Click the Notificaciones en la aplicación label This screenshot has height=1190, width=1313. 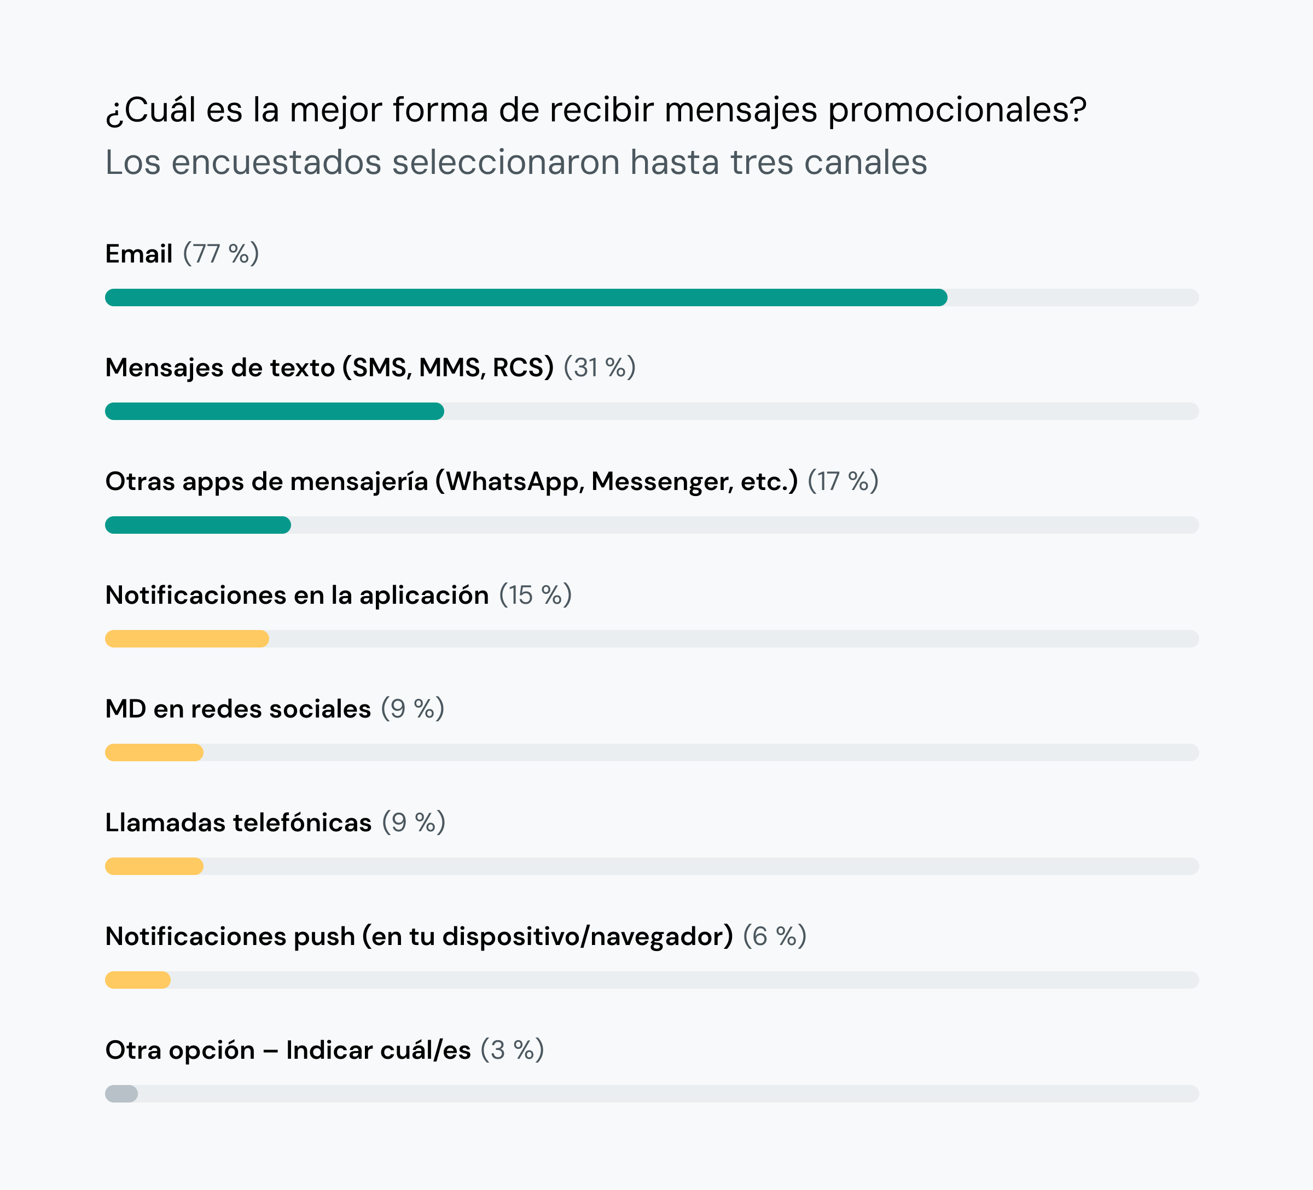(297, 596)
